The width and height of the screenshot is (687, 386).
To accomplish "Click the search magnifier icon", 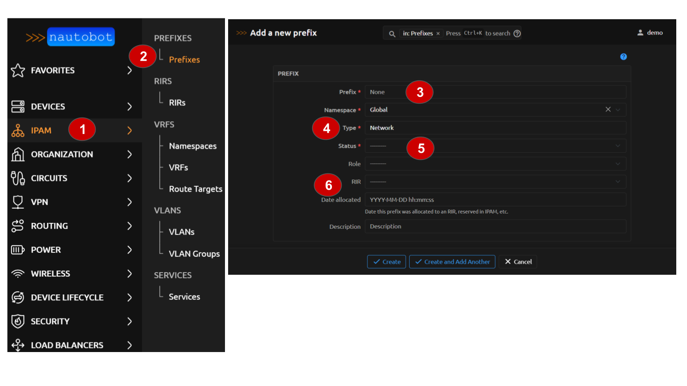I will pyautogui.click(x=392, y=34).
